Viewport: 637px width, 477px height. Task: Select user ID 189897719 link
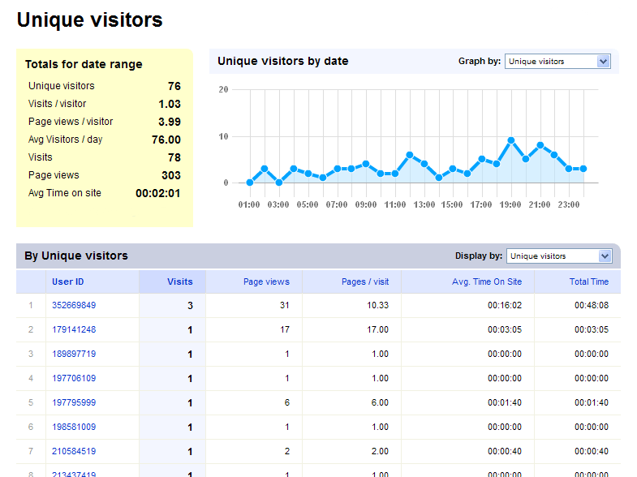[x=74, y=355]
